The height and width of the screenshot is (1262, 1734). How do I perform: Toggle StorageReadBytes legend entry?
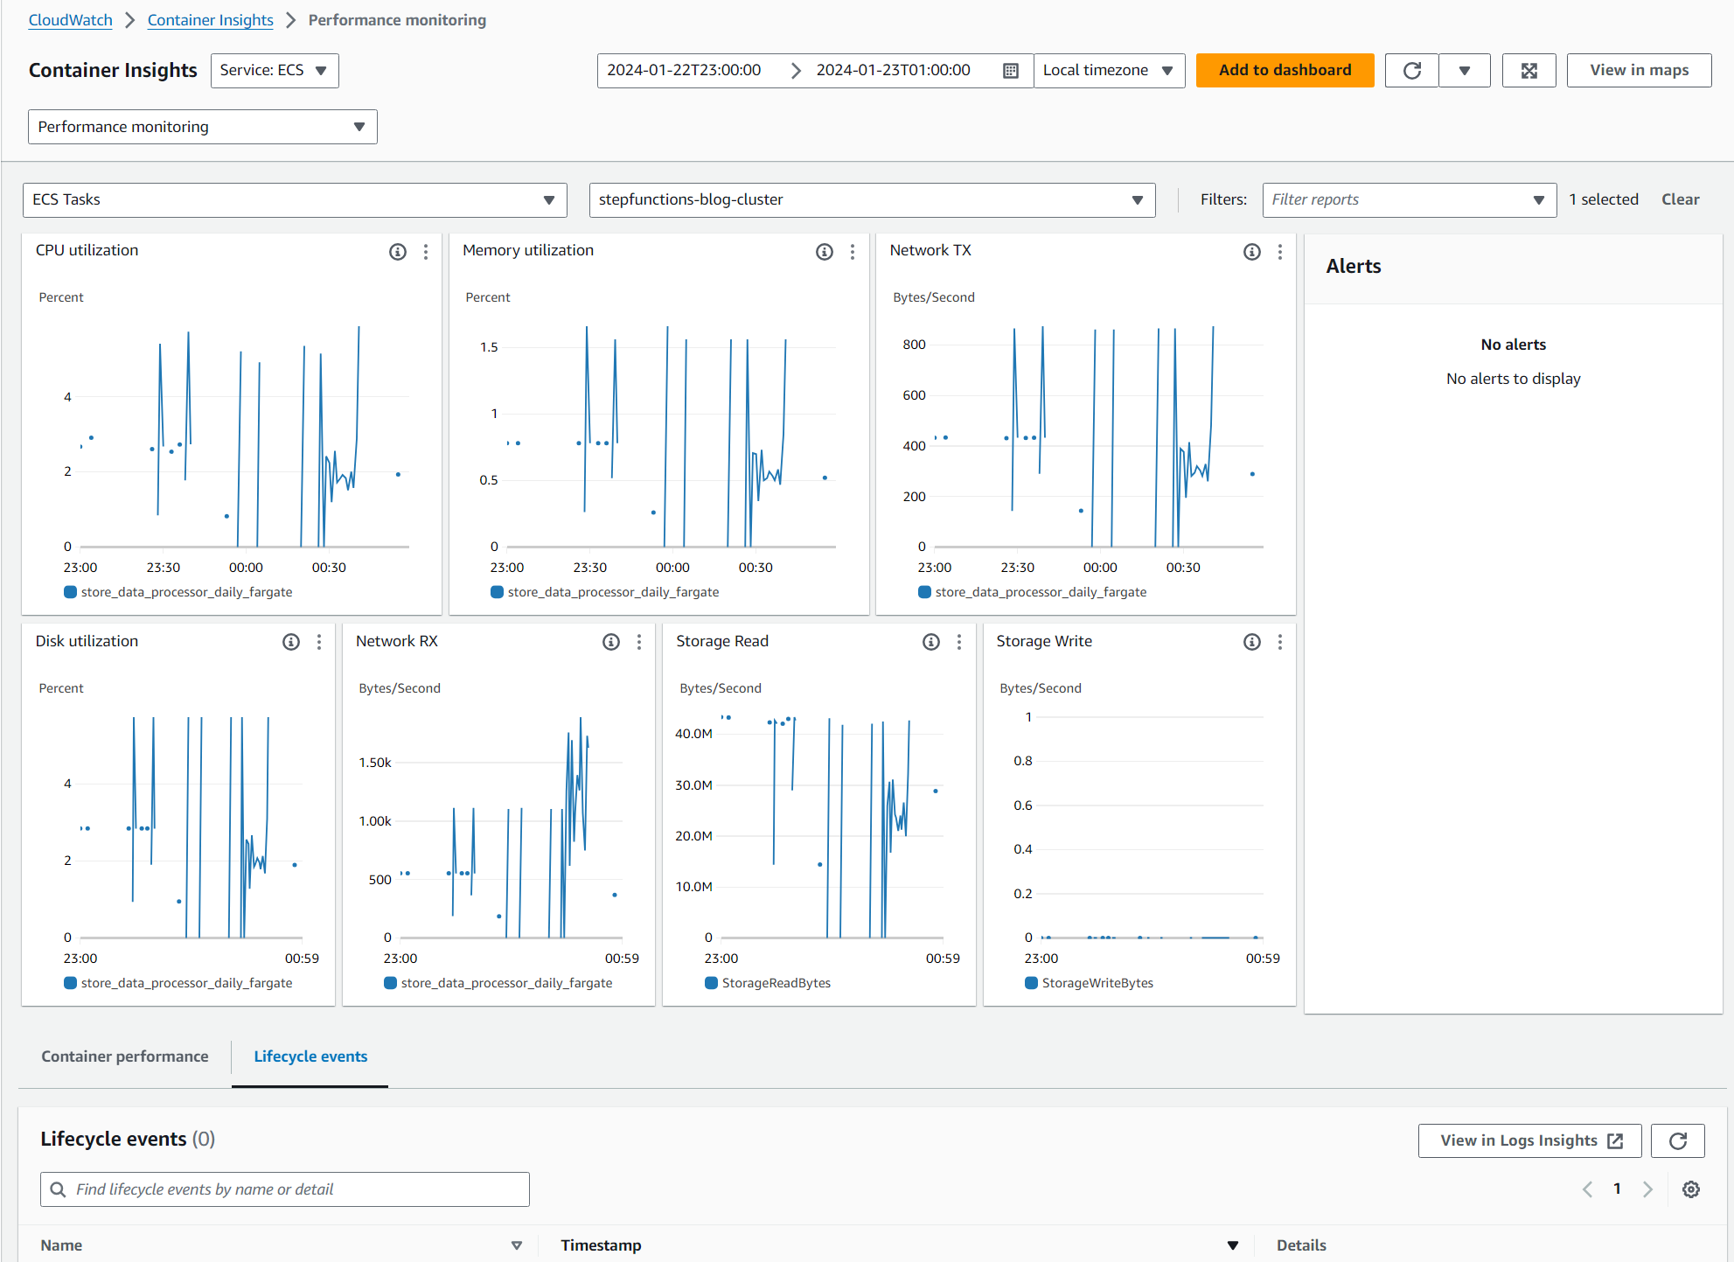coord(775,983)
